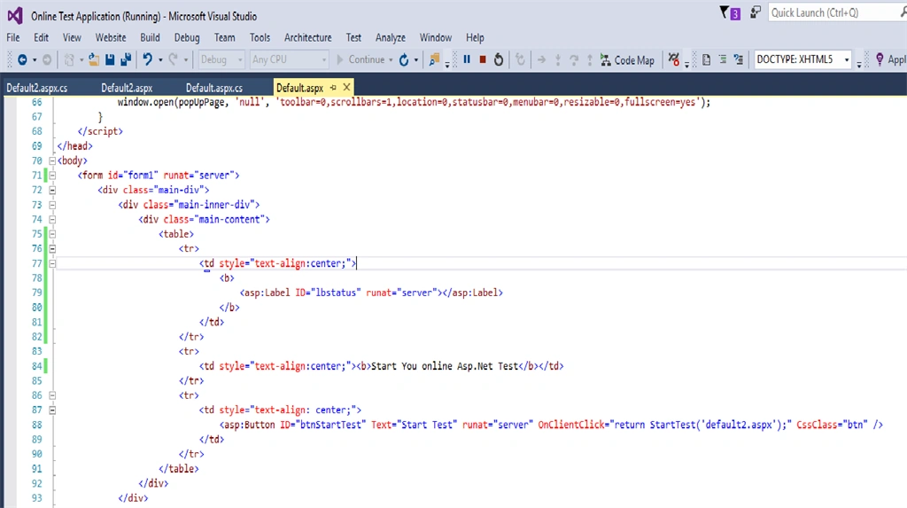The image size is (907, 508).
Task: Open the Analyze menu
Action: (391, 37)
